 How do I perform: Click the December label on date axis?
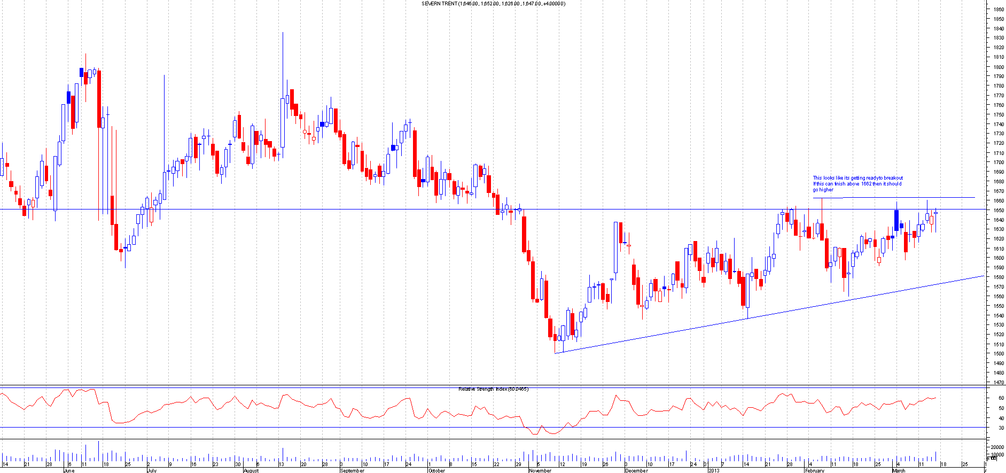click(636, 471)
